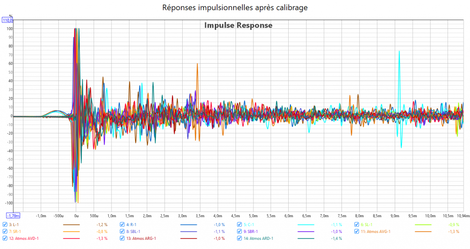The height and width of the screenshot is (249, 470).
Task: Uncheck the 12: Atmos AVD-1 checkbox
Action: click(x=5, y=238)
